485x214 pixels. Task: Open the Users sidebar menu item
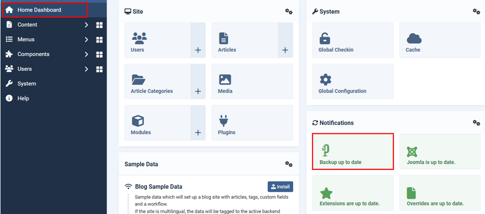coord(24,69)
